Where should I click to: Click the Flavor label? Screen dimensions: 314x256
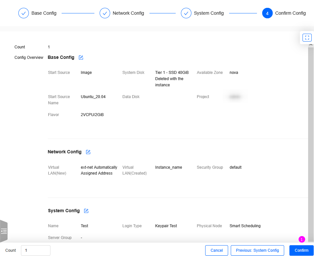[53, 115]
